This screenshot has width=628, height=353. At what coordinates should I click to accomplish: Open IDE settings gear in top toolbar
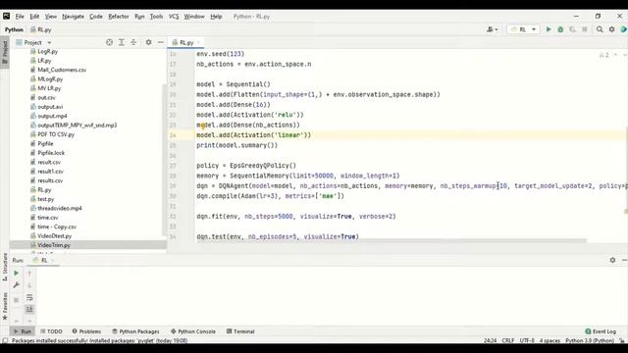tap(612, 29)
